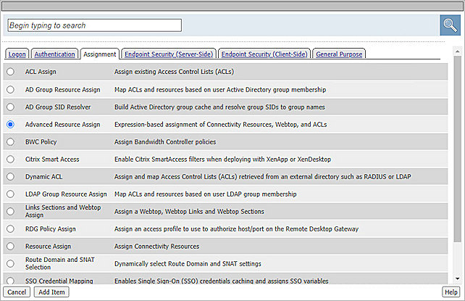Click the 'Advanced Resource Assign' label
Viewport: 465px width, 301px height.
[x=62, y=124]
